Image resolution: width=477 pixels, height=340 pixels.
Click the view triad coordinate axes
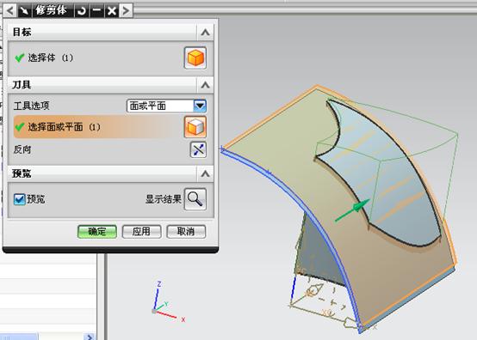(168, 302)
